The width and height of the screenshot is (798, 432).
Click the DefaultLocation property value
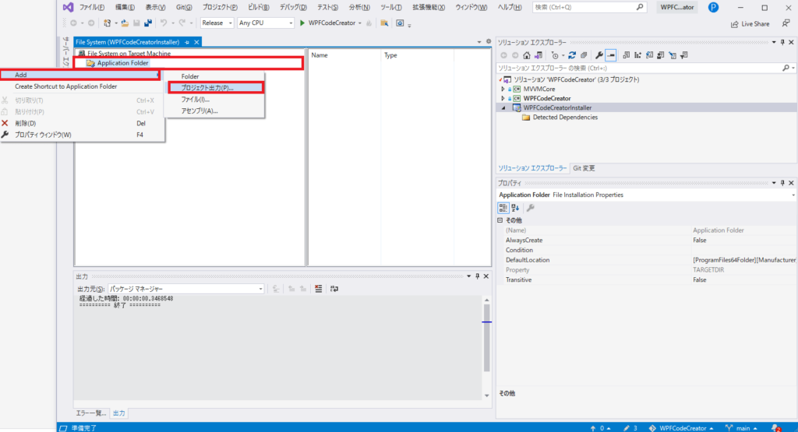744,260
